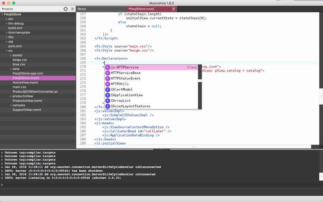Viewport: 323px width, 202px height.
Task: Expand the productsView folder
Action: coord(11,96)
